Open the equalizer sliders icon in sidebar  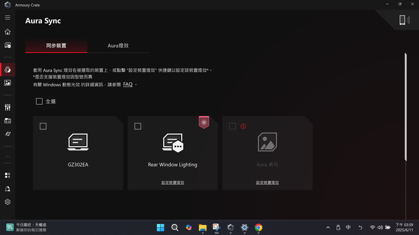pos(8,107)
